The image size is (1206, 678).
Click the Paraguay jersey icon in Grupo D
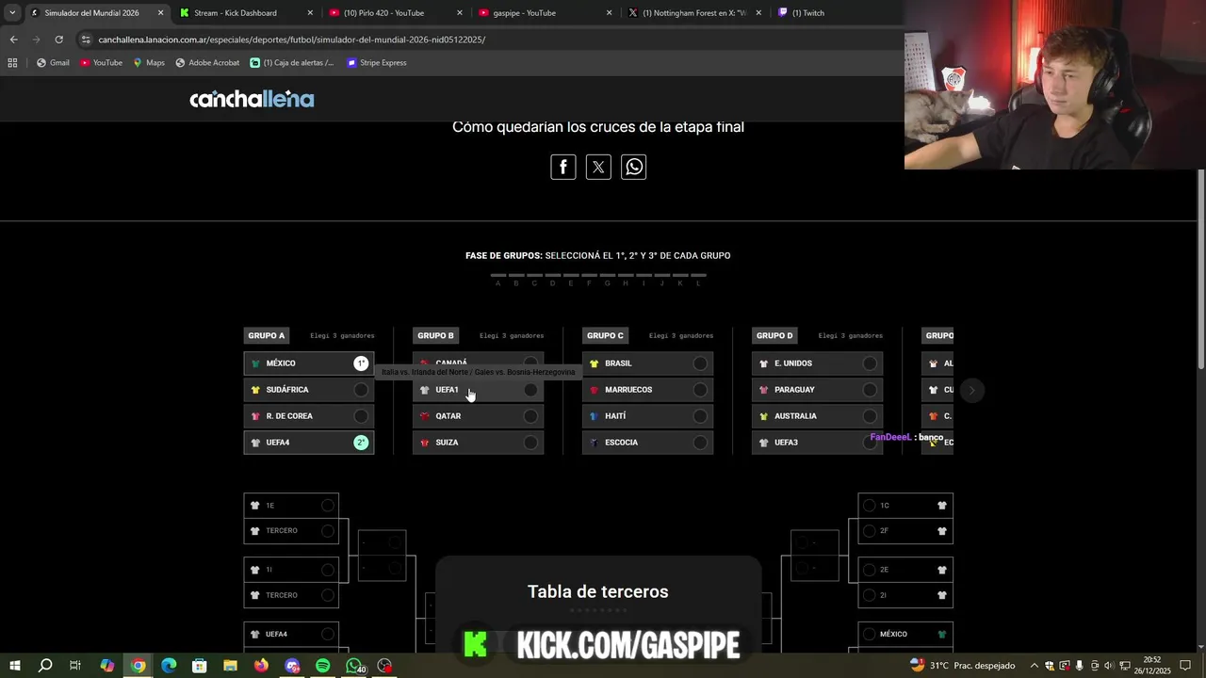pyautogui.click(x=763, y=390)
